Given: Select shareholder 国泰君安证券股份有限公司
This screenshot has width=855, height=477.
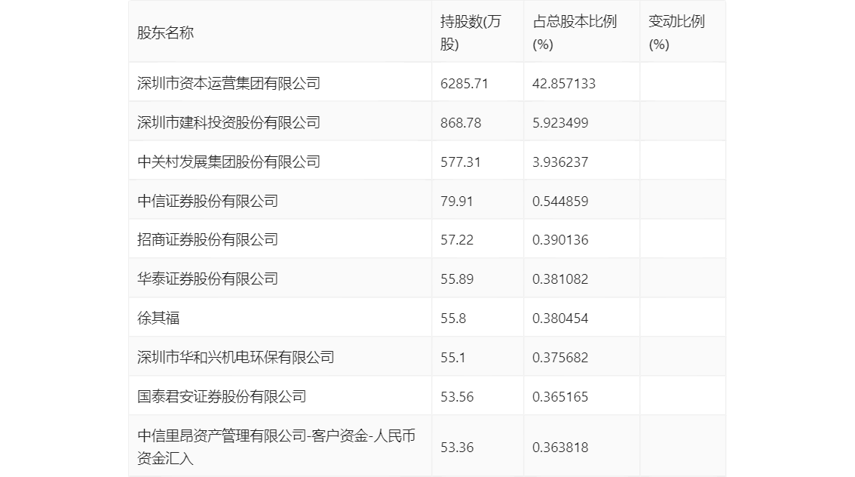Looking at the screenshot, I should [x=222, y=397].
